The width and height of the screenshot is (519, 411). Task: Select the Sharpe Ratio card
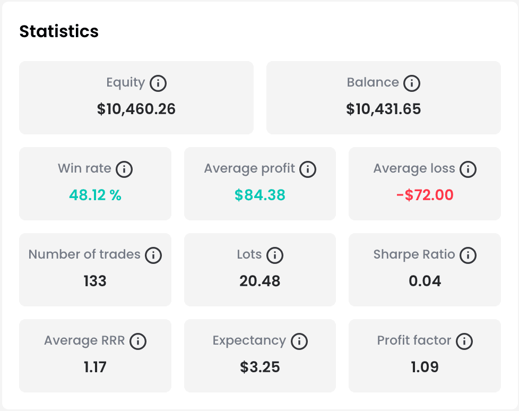pos(425,270)
